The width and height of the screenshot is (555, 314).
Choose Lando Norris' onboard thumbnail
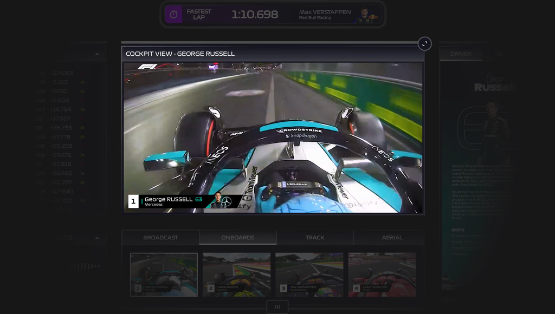click(x=236, y=275)
